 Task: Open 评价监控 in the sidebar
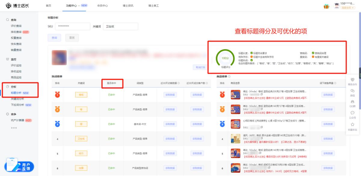pos(16,65)
